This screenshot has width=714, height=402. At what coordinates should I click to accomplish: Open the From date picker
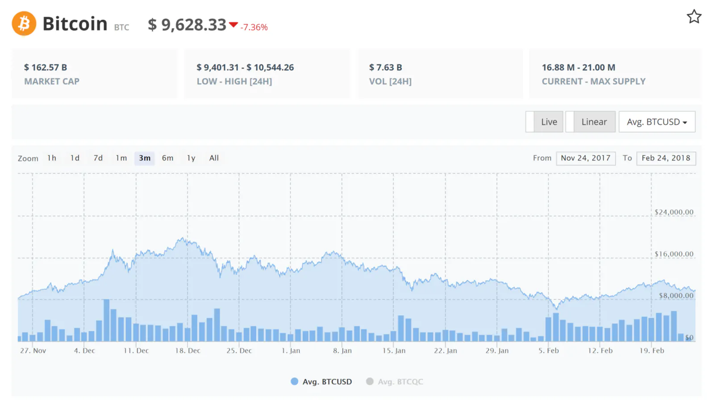point(586,158)
